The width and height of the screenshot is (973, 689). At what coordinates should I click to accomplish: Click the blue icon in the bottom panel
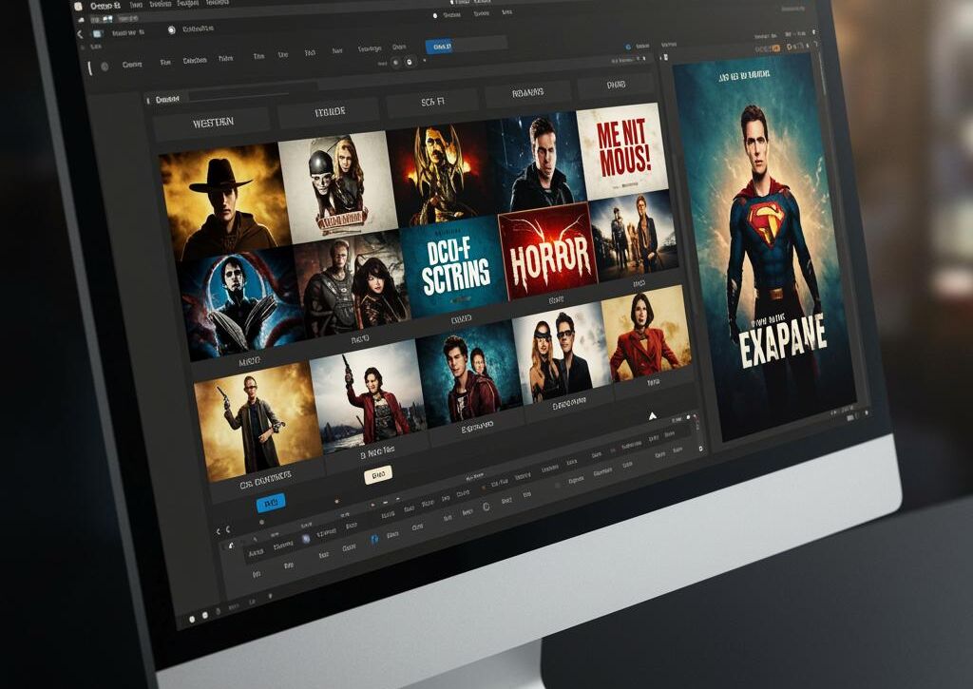click(374, 540)
